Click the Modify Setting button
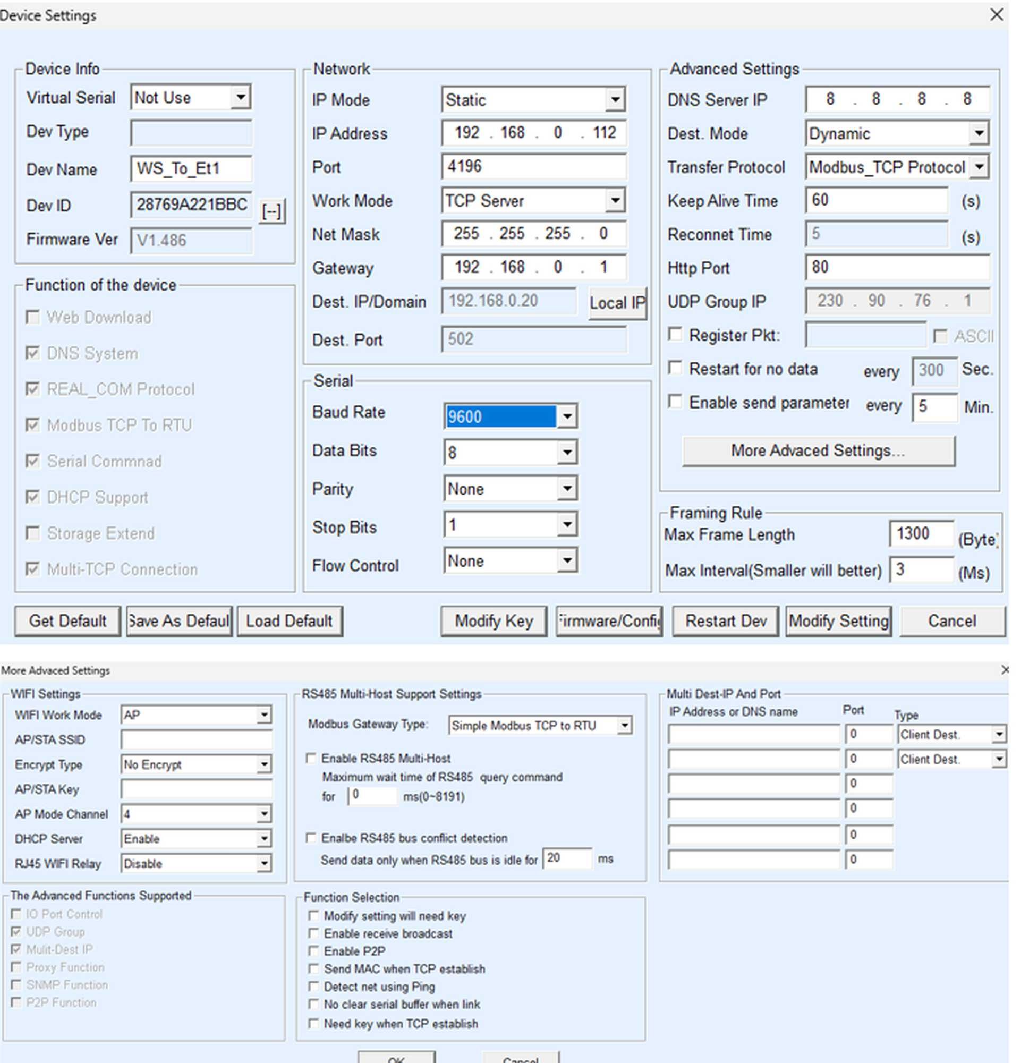 tap(838, 621)
